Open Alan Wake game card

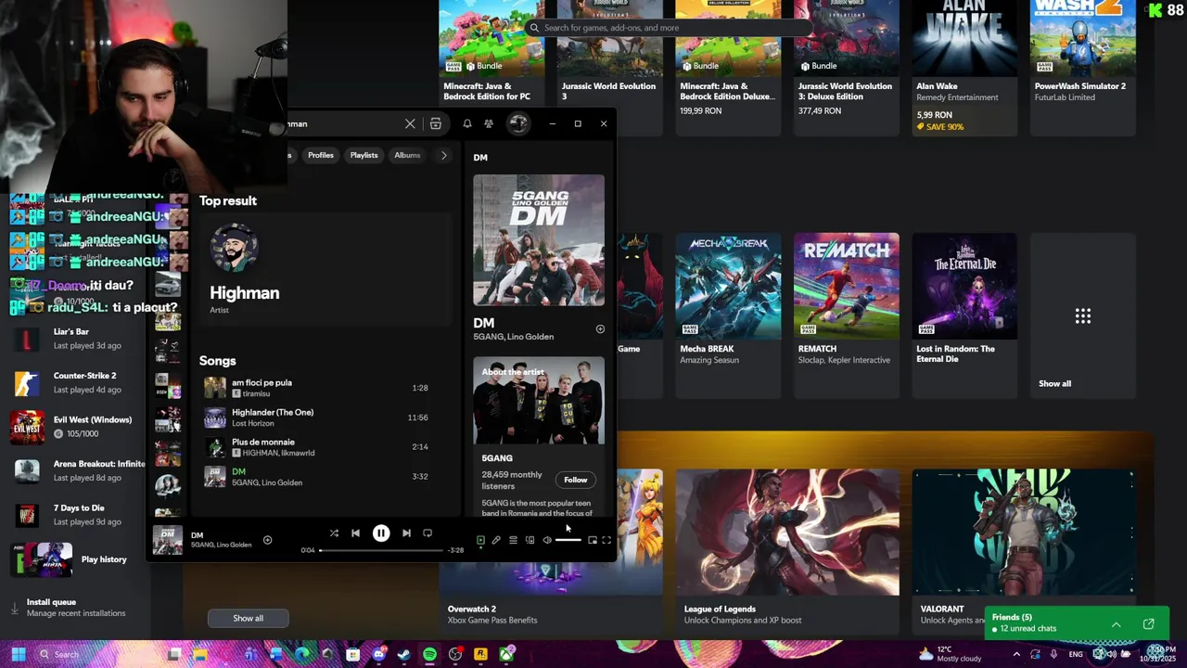coord(964,68)
